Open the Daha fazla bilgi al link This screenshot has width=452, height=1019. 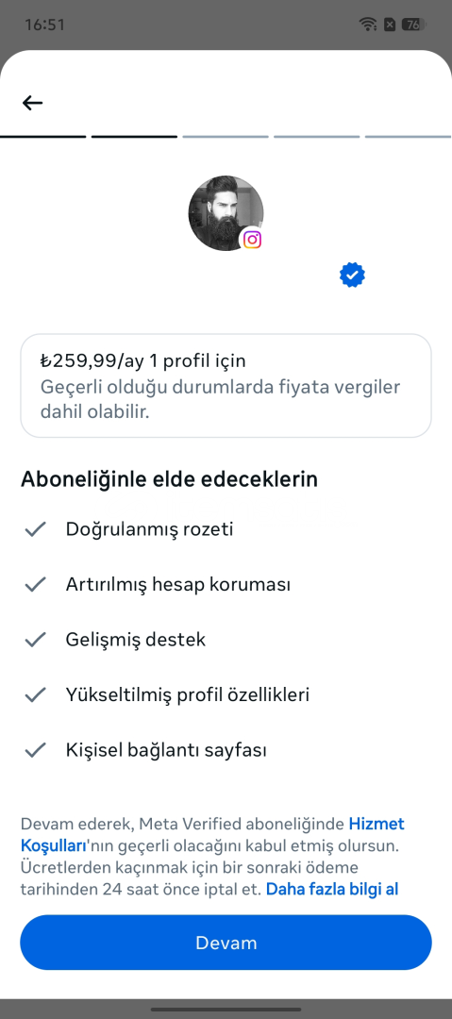[331, 889]
